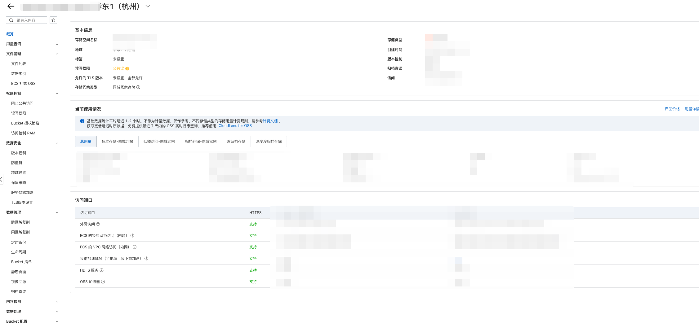Click the help icon beside 同城冗余存储

[138, 87]
